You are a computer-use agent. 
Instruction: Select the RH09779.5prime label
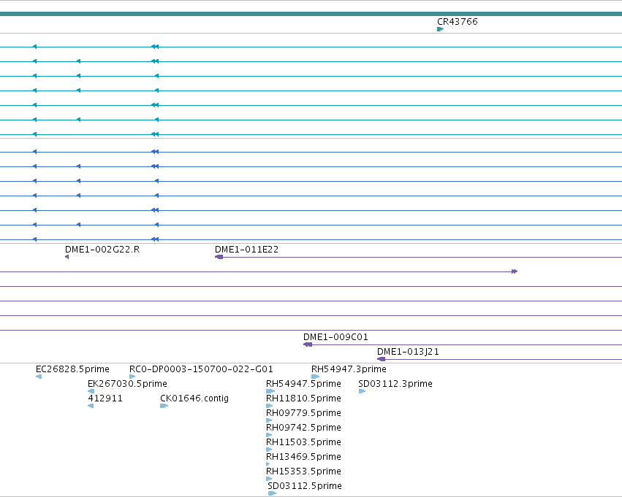303,413
